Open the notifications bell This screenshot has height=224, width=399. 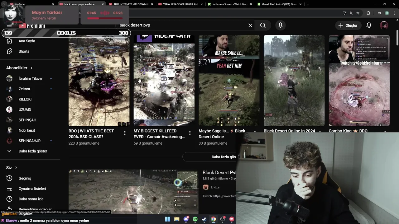tap(369, 25)
